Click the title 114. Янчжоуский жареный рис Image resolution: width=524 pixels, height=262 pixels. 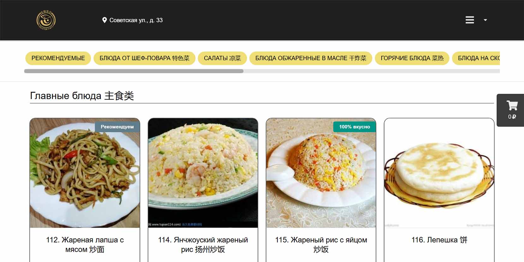[x=203, y=245]
